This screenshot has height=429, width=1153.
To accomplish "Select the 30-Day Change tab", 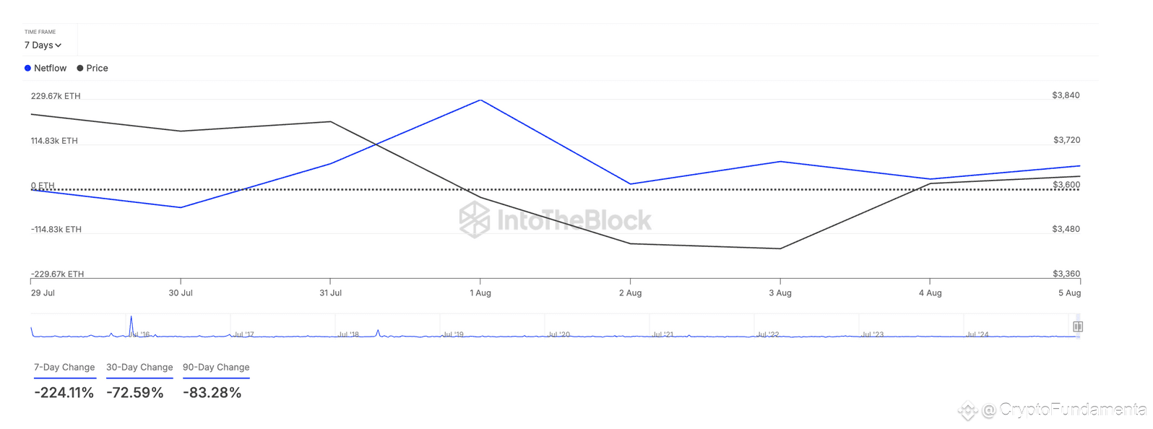I will tap(139, 368).
